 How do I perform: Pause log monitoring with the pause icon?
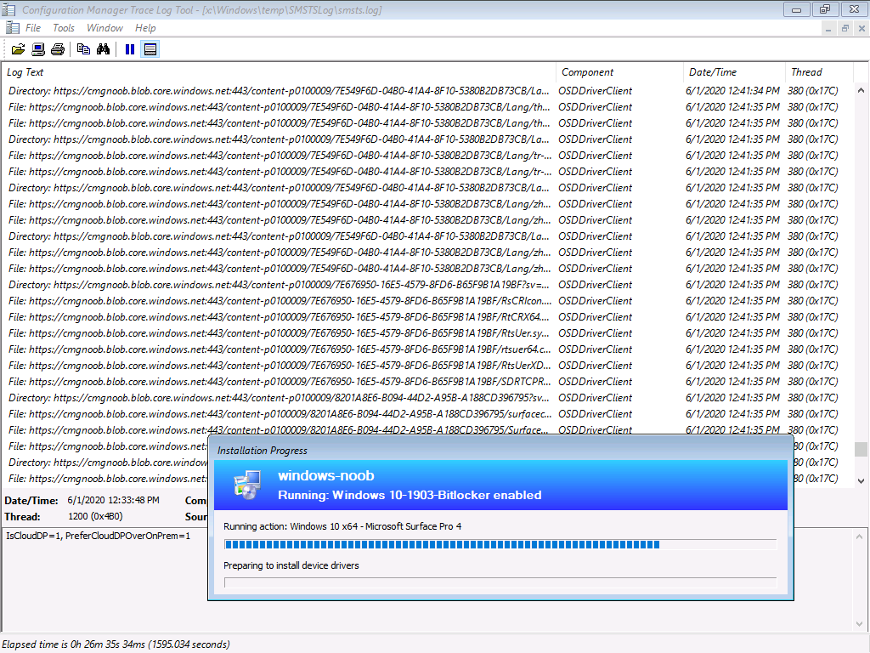click(130, 49)
